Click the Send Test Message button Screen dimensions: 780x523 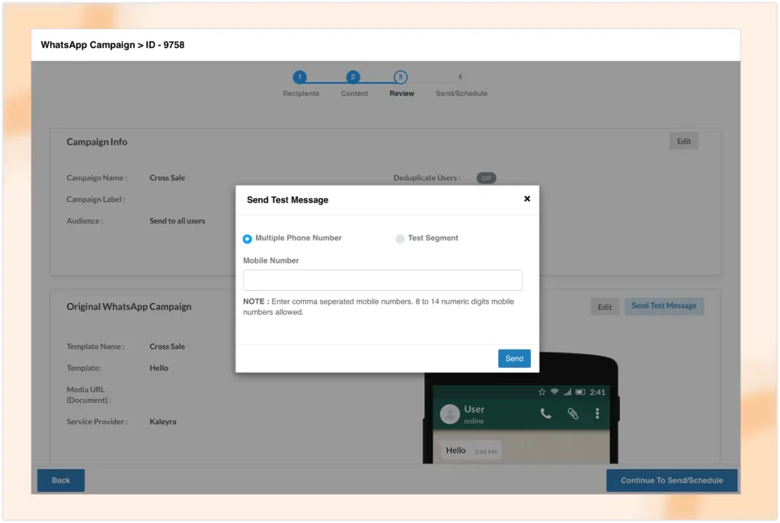click(663, 306)
